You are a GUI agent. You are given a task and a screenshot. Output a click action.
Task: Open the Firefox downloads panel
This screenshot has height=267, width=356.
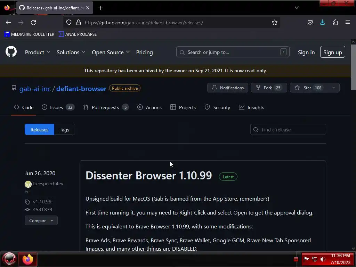pos(322,22)
